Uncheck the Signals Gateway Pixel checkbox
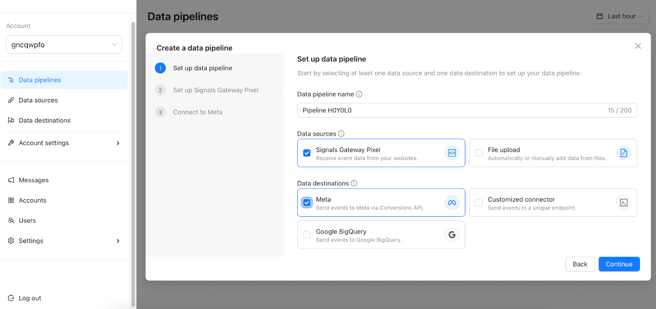Viewport: 656px width, 309px height. [307, 153]
